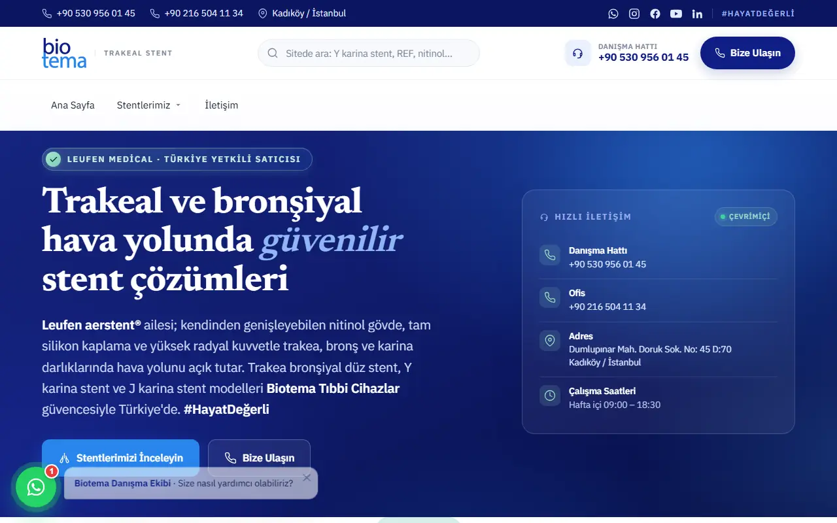Click the #HAYATDEĞERLİ hashtag in the top bar
Image resolution: width=837 pixels, height=523 pixels.
[x=758, y=13]
